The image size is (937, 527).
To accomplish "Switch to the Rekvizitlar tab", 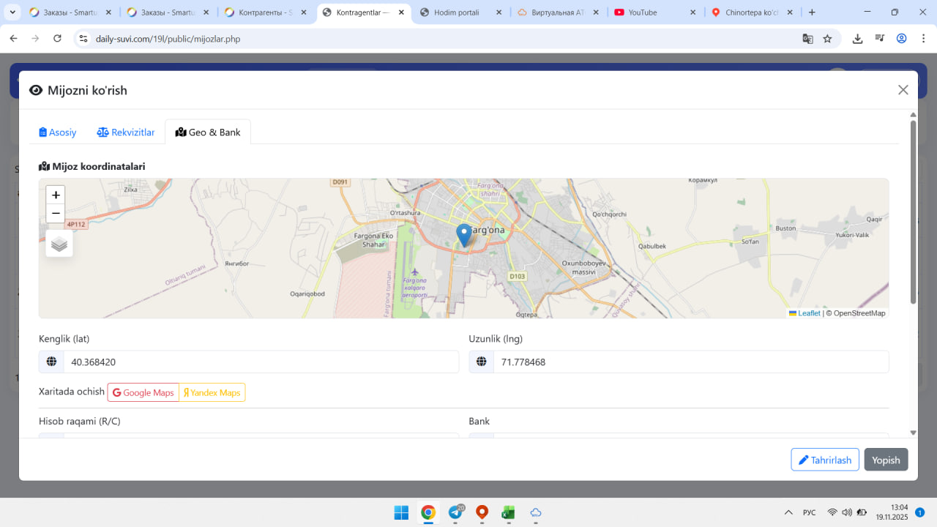I will [x=126, y=132].
